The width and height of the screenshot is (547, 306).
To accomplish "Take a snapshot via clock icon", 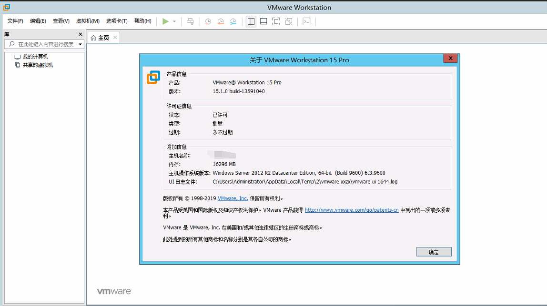I will pos(208,21).
